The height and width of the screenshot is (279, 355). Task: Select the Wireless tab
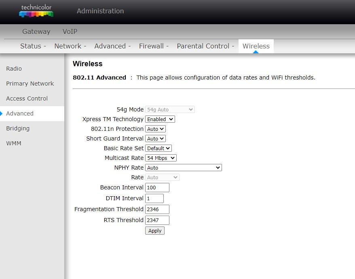pyautogui.click(x=256, y=46)
